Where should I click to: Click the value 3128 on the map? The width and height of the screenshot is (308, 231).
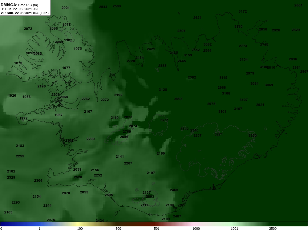pyautogui.click(x=163, y=90)
